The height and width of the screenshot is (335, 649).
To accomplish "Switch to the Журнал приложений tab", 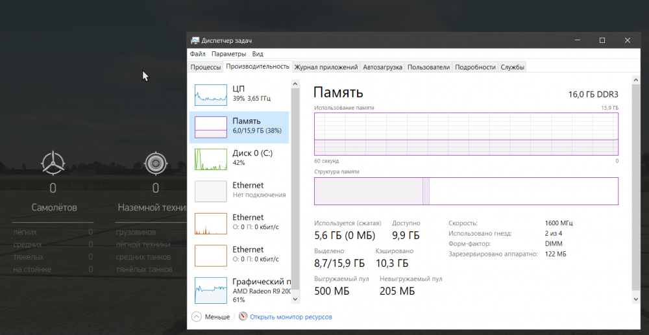I will [326, 67].
